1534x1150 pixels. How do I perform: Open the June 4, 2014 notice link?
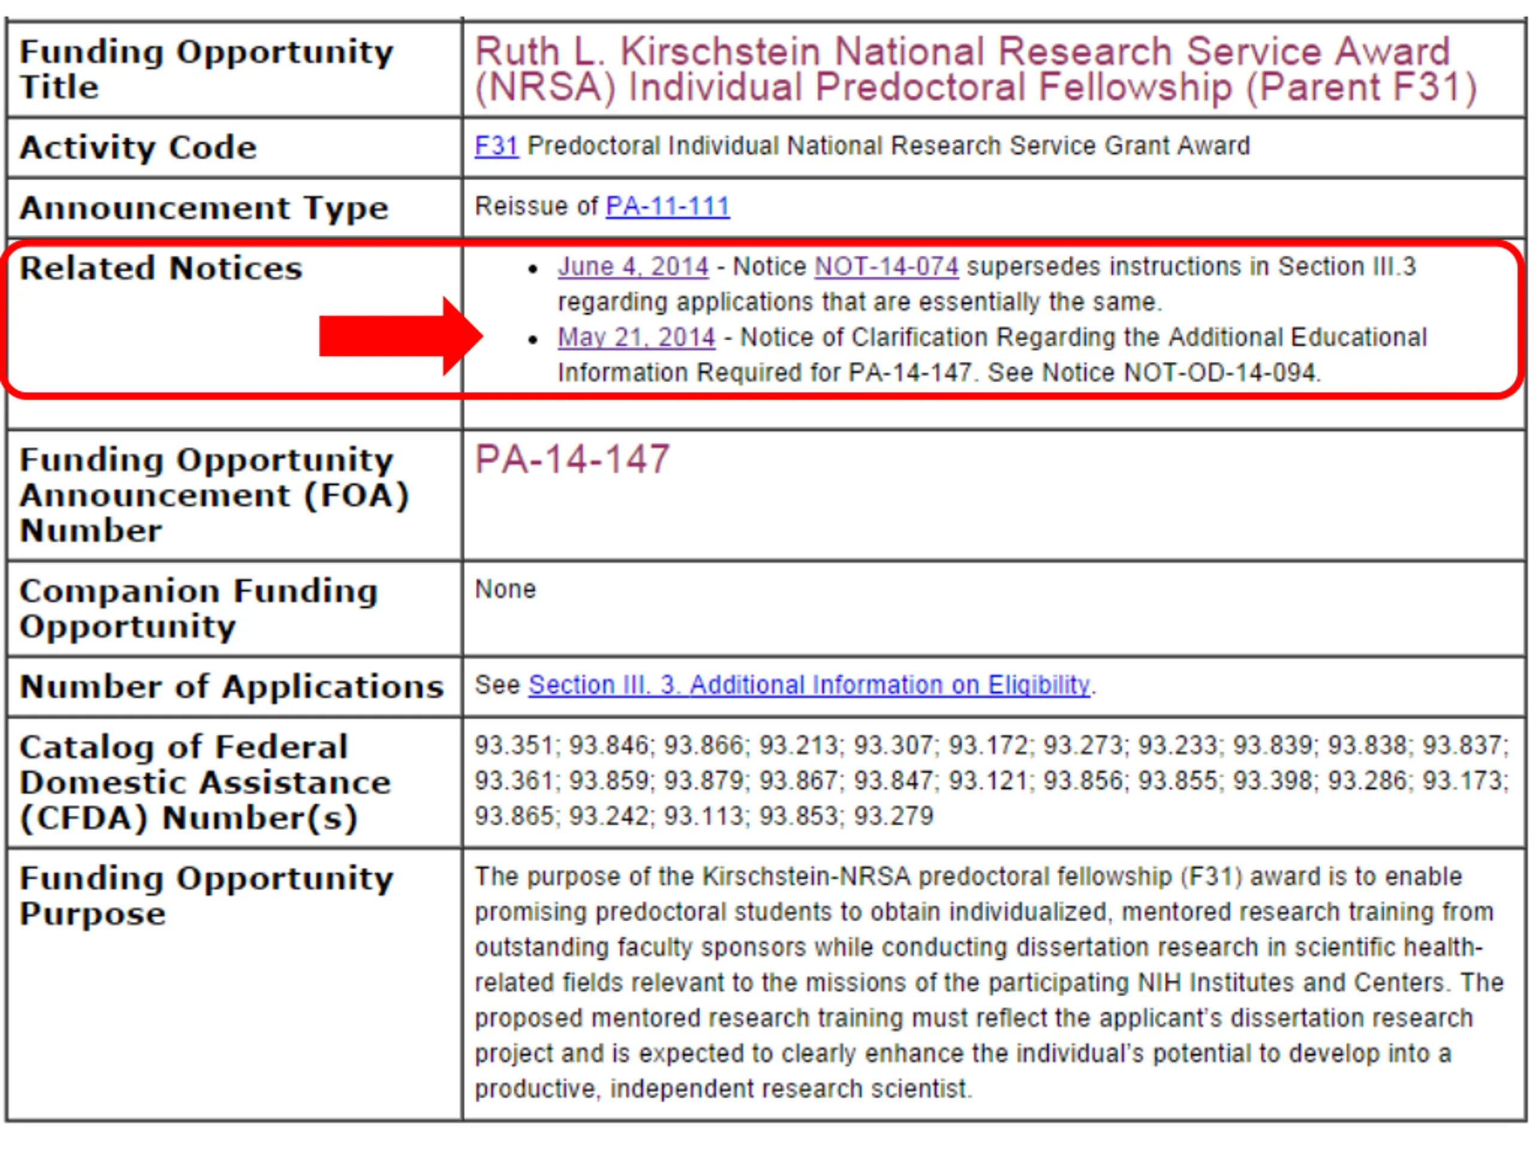632,267
